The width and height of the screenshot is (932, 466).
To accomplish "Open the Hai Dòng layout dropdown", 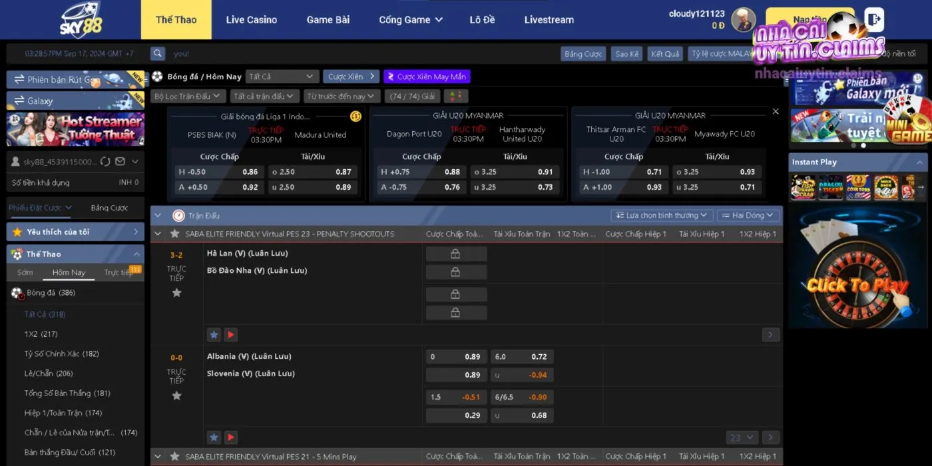I will point(747,216).
